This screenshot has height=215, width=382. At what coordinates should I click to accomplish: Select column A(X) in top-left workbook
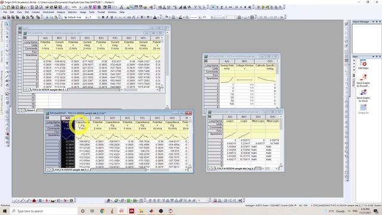[x=45, y=38]
